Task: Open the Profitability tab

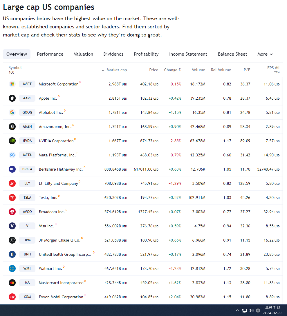Action: pyautogui.click(x=146, y=54)
